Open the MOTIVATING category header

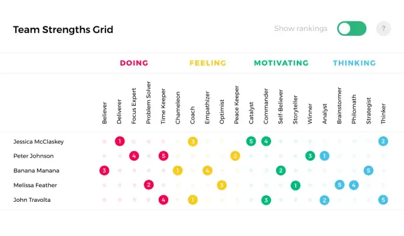click(x=281, y=63)
